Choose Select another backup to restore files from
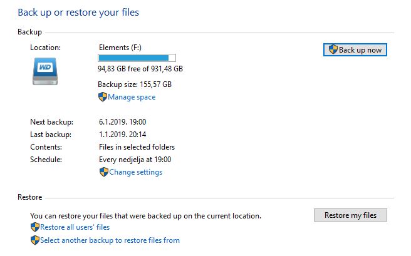Screen dimensions: 411x256 pos(110,240)
